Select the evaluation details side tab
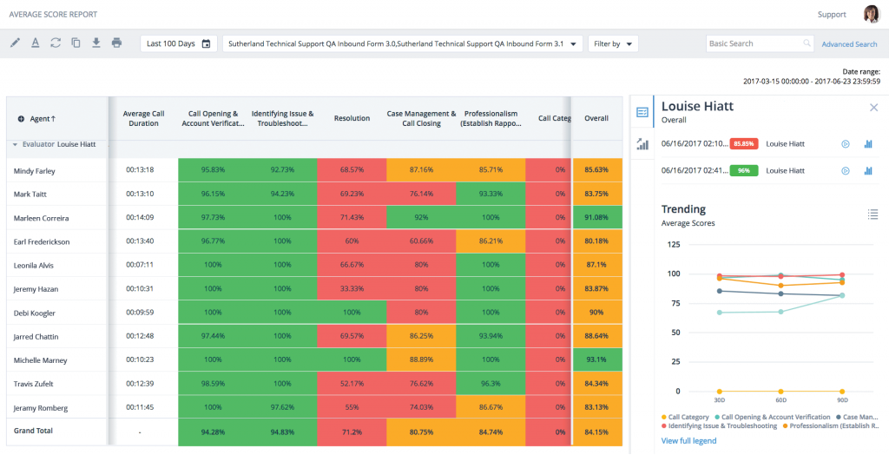Screen dimensions: 889x455 click(642, 112)
